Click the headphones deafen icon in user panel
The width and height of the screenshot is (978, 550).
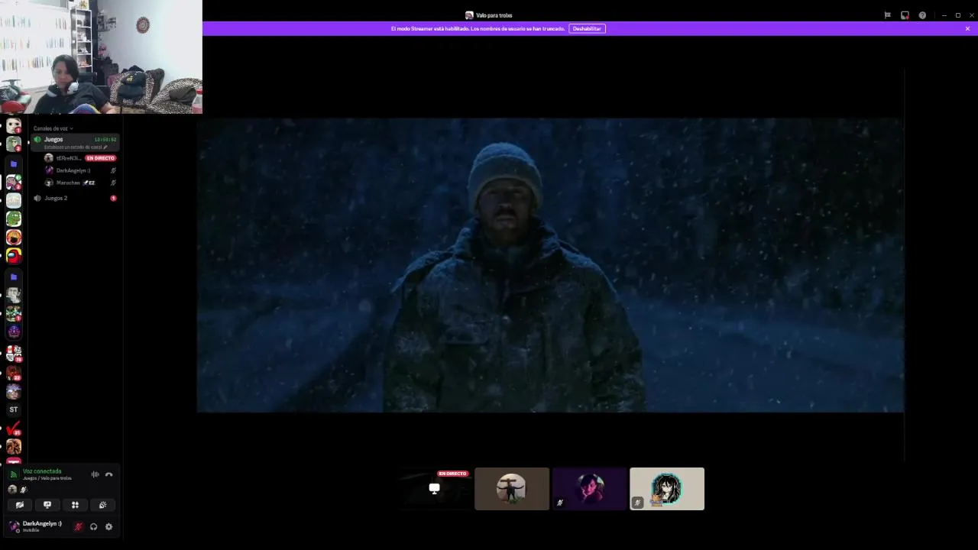(93, 526)
